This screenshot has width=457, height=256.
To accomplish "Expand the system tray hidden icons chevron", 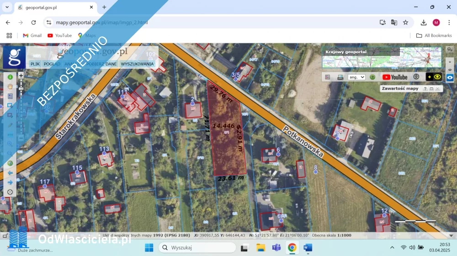I will click(392, 247).
